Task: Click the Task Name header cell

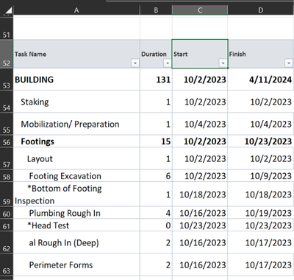Action: [x=76, y=54]
